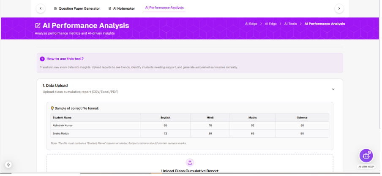
Task: Click the Science column header
Action: click(302, 118)
